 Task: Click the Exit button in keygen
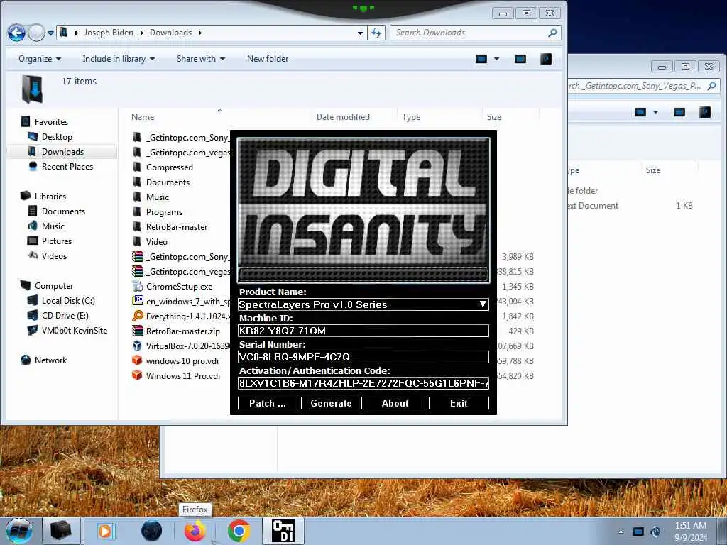coord(459,403)
